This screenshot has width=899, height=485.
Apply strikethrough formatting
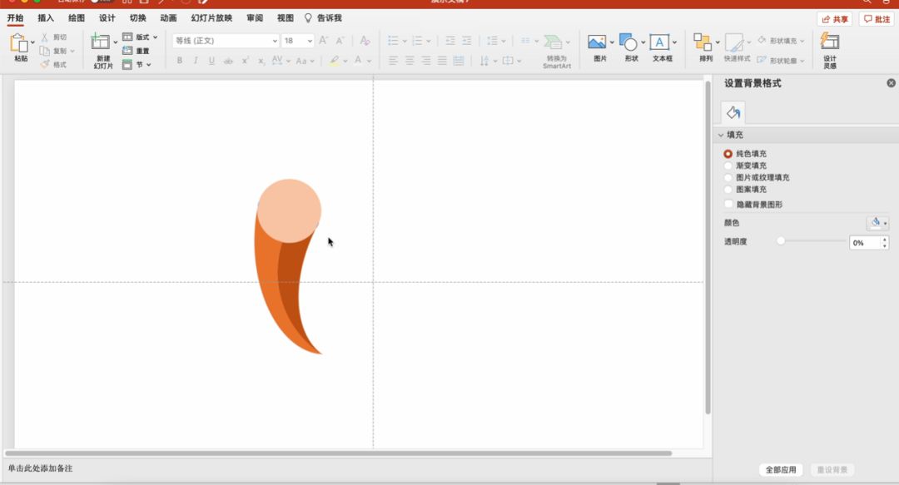click(228, 60)
